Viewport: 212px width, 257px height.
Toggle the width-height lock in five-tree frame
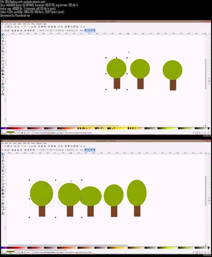coord(63,150)
